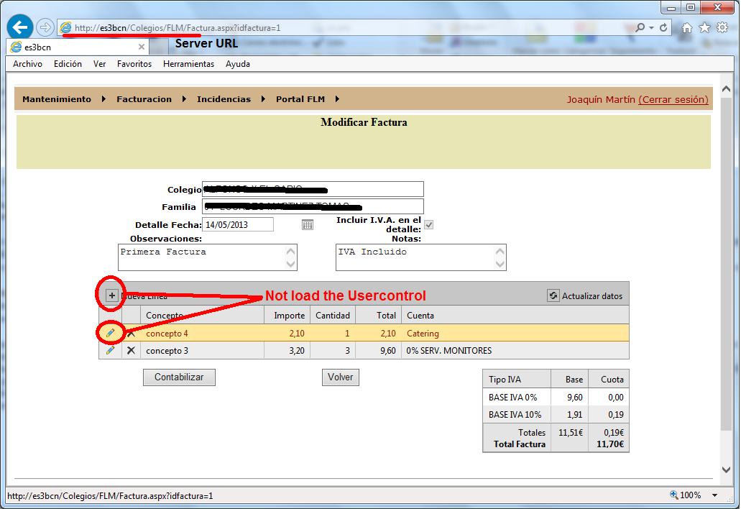Click the browser address bar URL
The image size is (741, 509).
click(178, 28)
